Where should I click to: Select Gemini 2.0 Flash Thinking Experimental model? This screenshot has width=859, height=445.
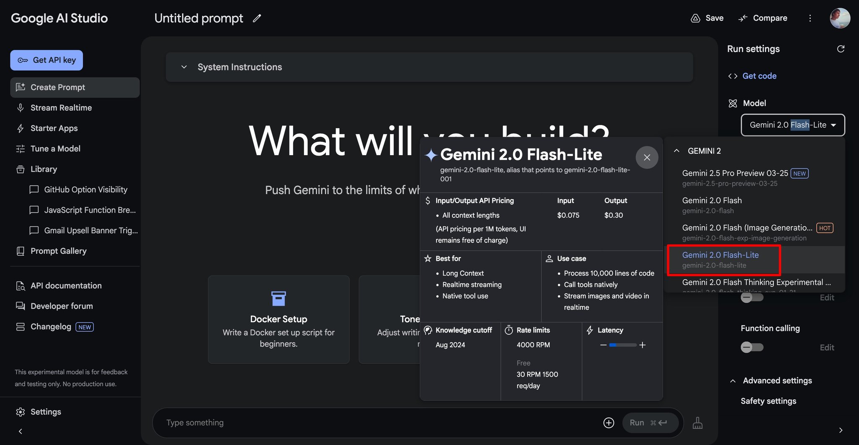pos(755,284)
